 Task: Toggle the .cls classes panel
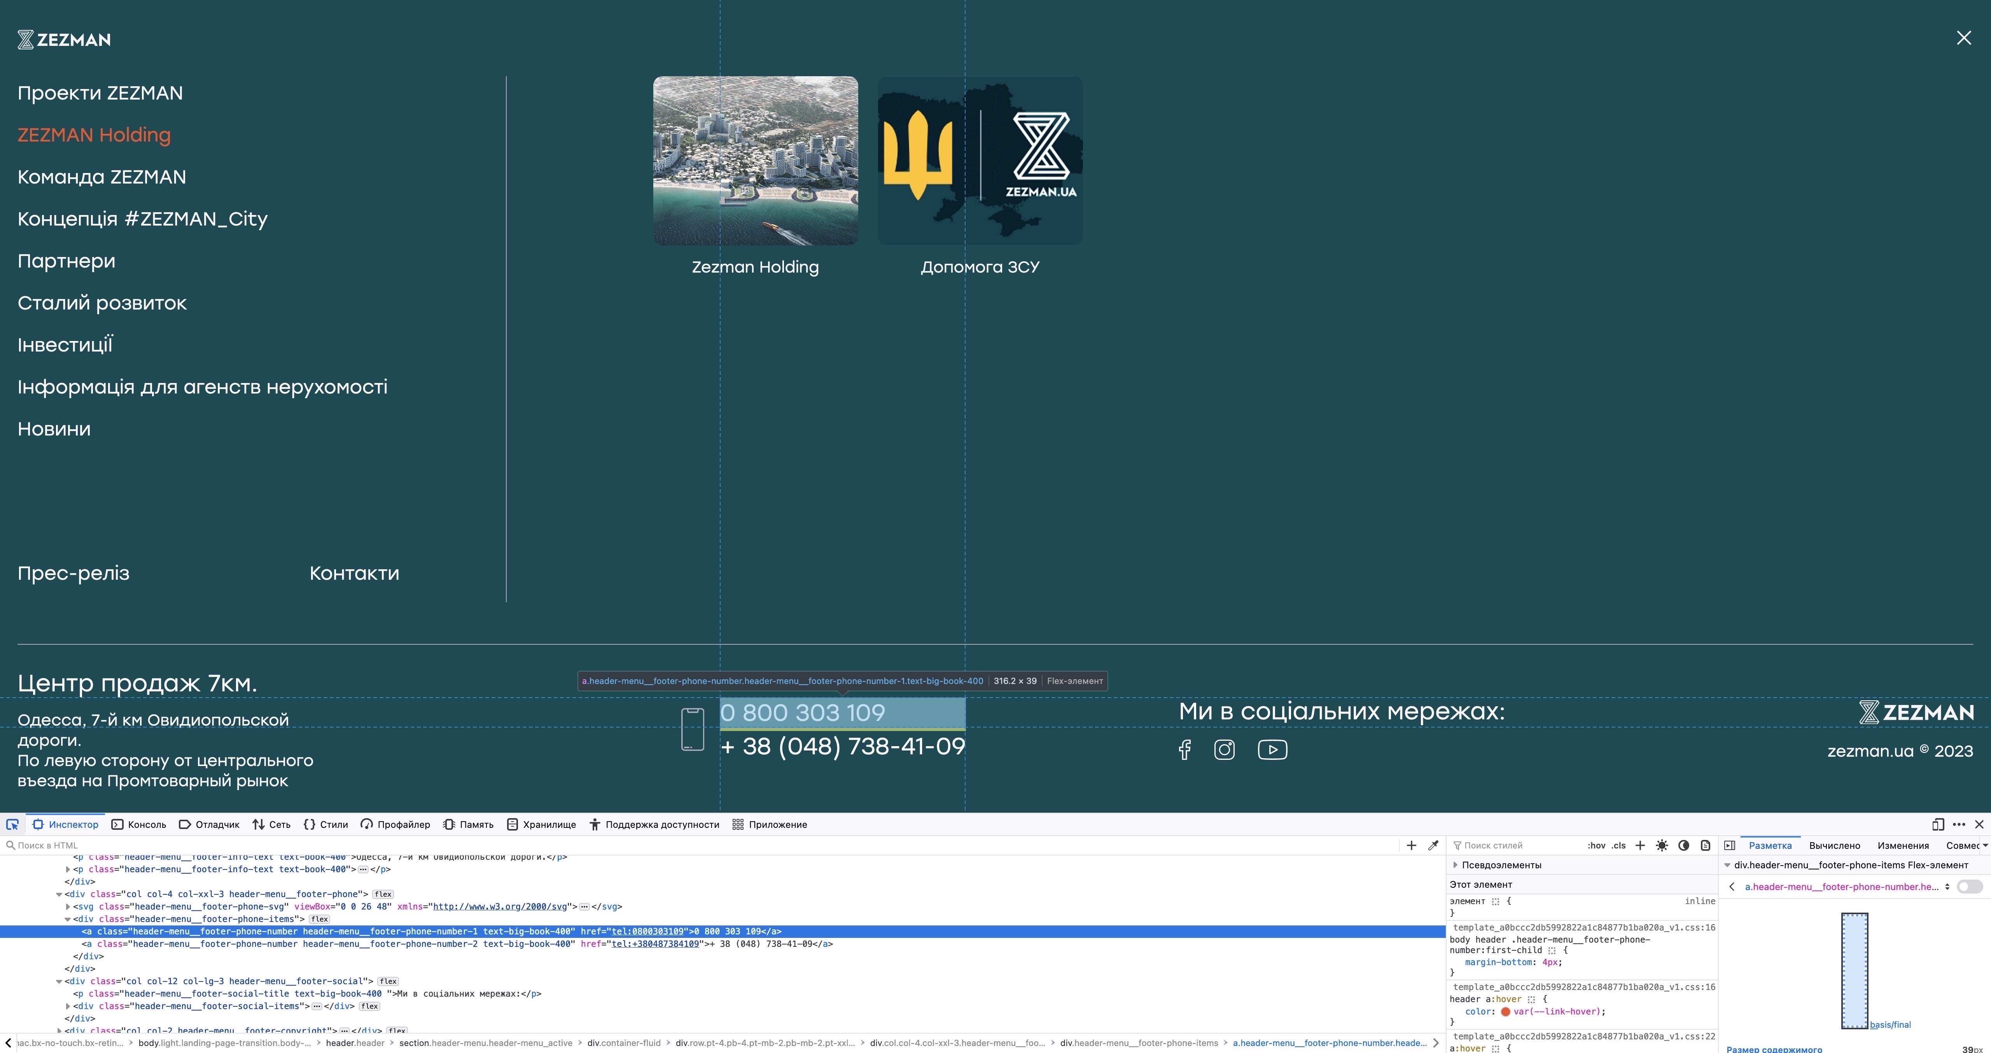(1618, 845)
